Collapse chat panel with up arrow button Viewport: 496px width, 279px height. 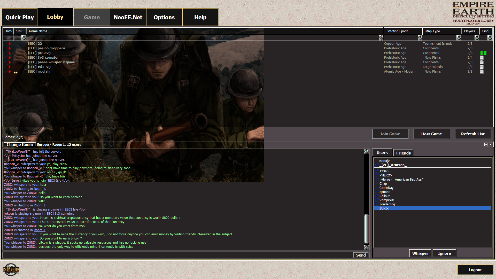click(486, 144)
